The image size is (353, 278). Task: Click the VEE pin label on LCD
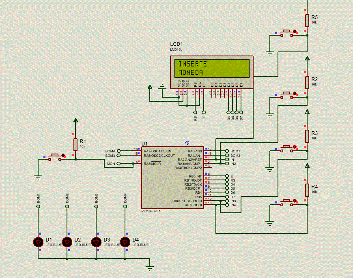pos(187,84)
